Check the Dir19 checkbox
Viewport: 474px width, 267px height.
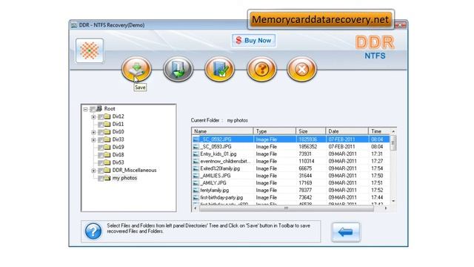pyautogui.click(x=101, y=148)
